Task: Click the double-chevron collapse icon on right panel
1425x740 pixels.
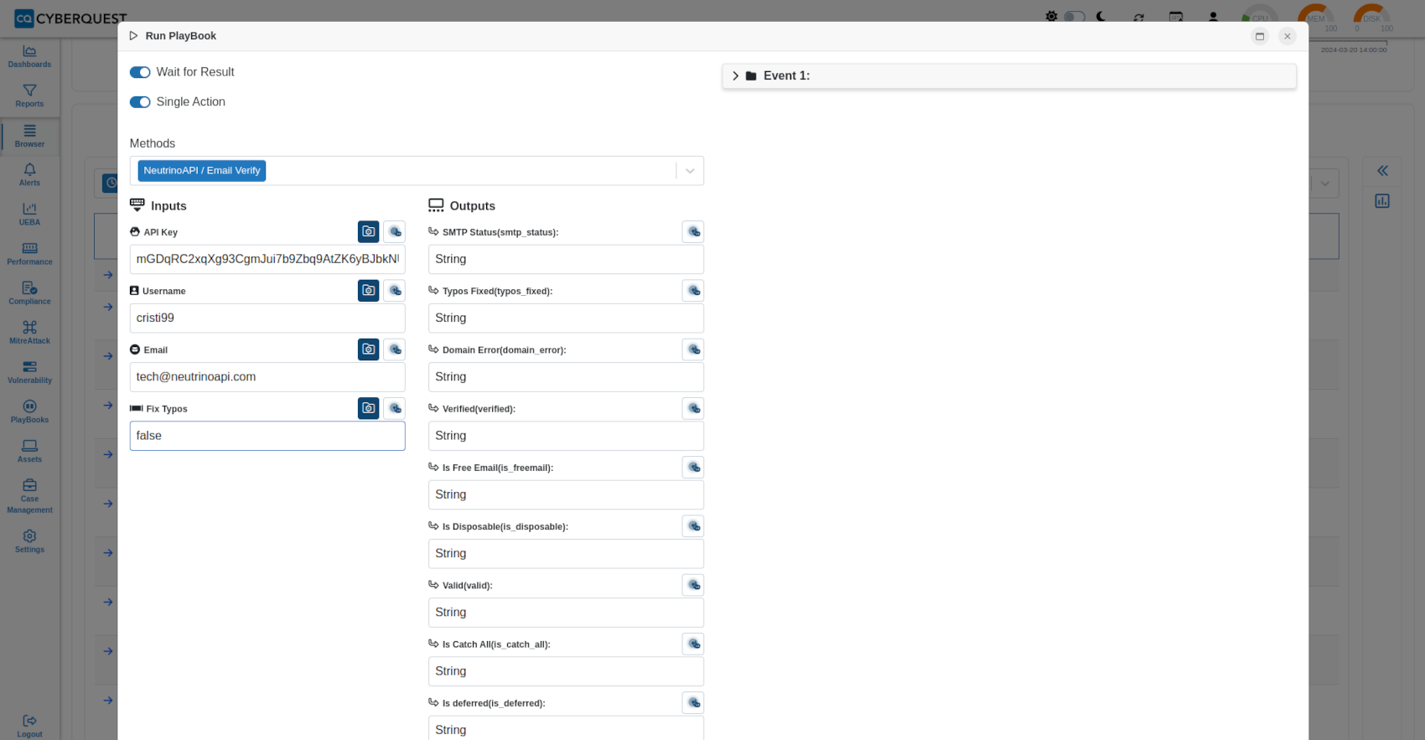Action: 1382,171
